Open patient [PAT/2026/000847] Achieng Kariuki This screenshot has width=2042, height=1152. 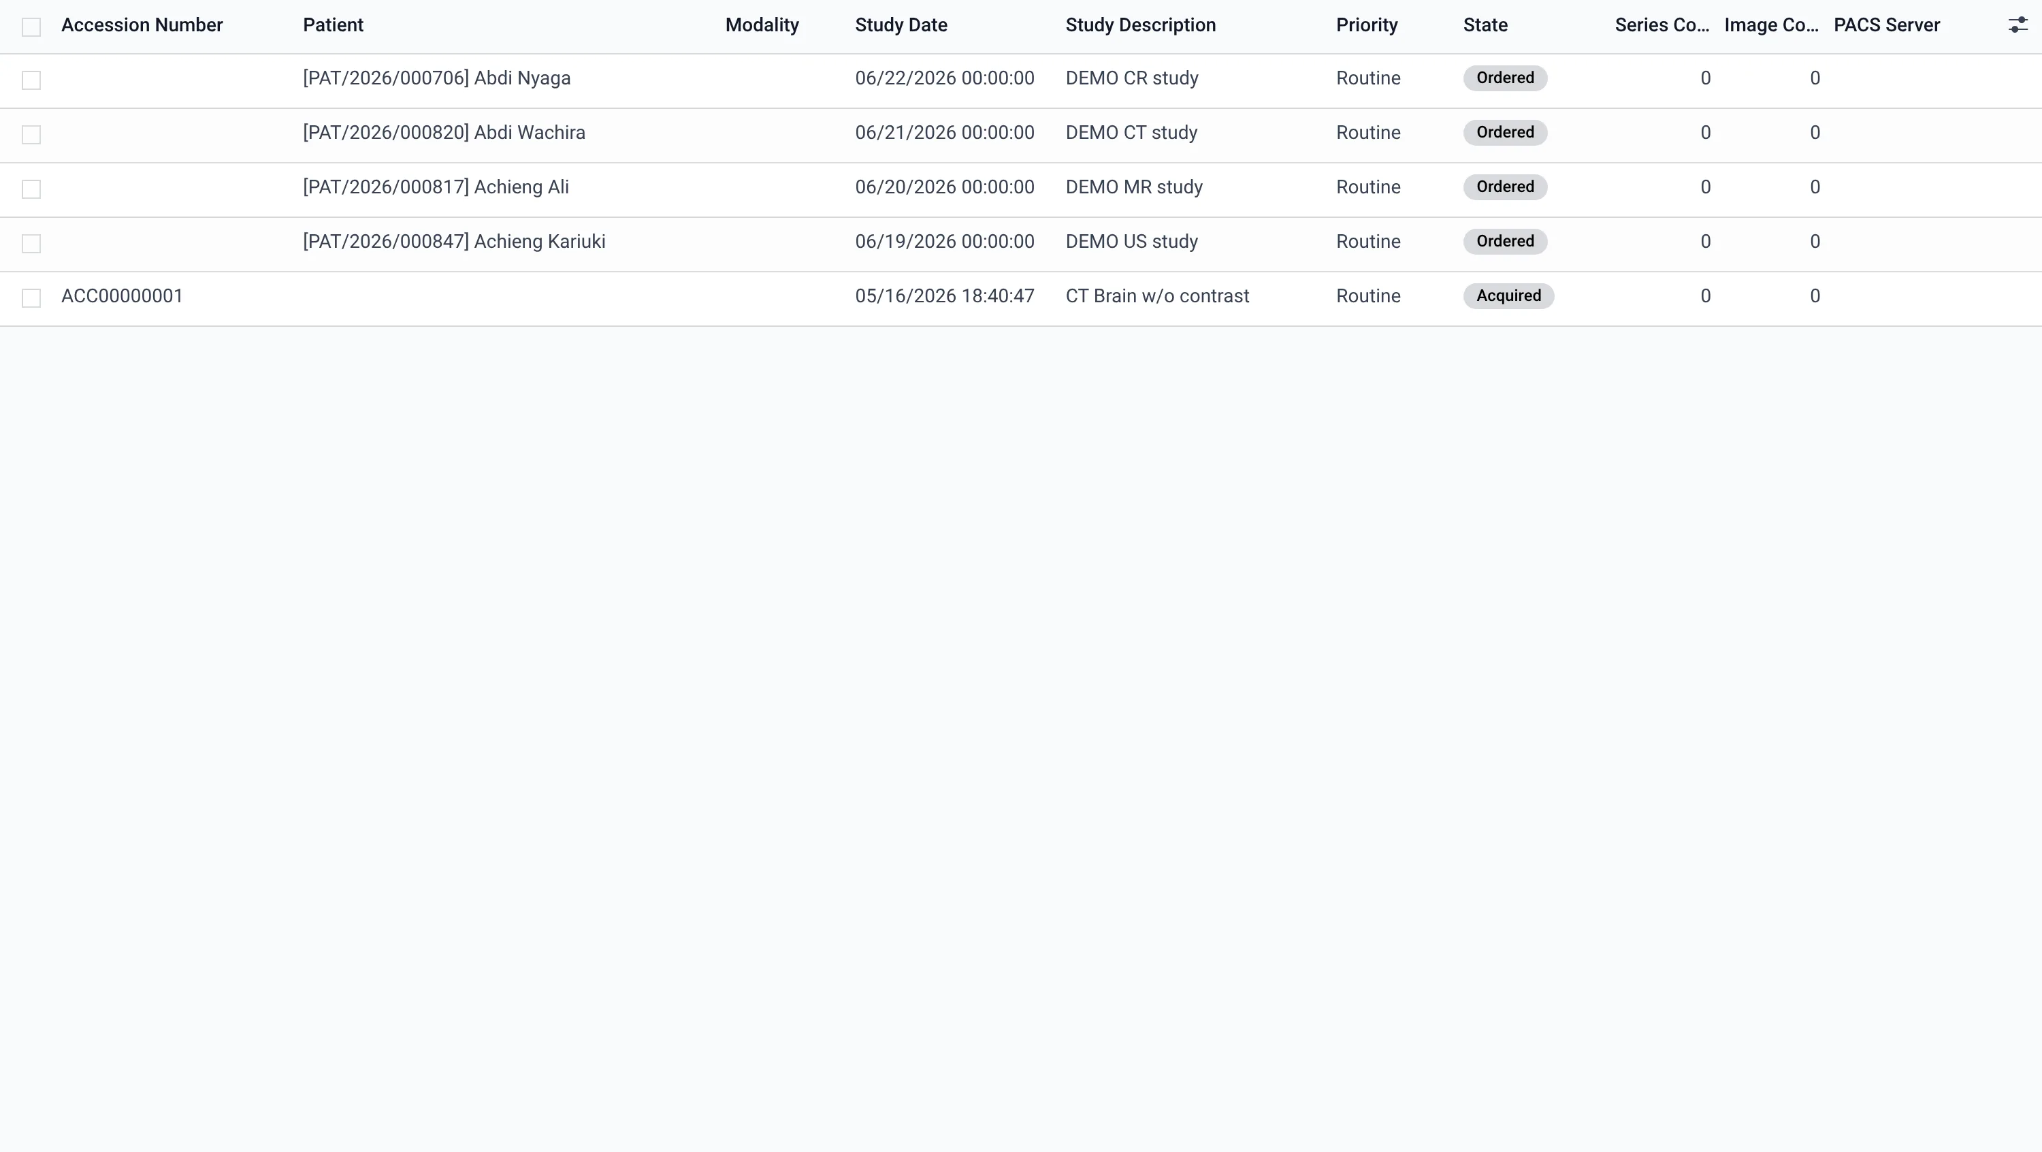[453, 242]
